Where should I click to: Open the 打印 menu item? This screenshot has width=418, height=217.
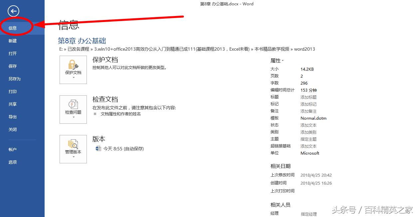[12, 91]
